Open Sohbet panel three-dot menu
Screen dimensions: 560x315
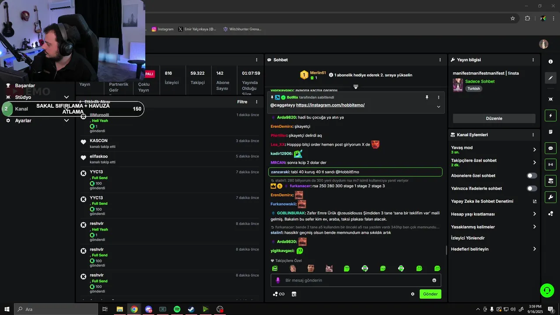coord(440,60)
